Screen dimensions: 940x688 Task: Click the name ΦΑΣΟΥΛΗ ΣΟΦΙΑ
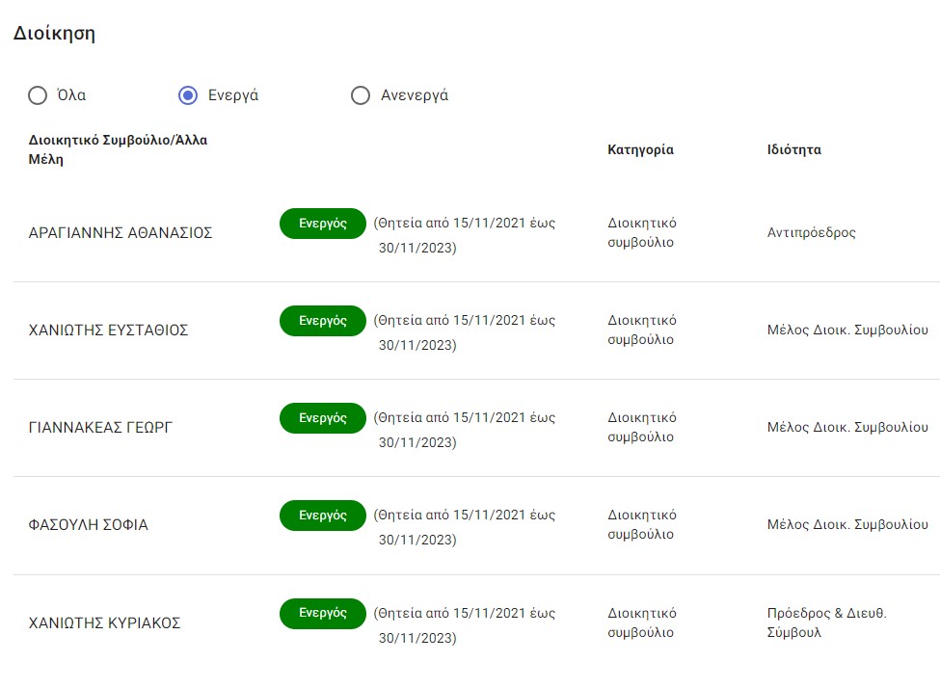89,525
